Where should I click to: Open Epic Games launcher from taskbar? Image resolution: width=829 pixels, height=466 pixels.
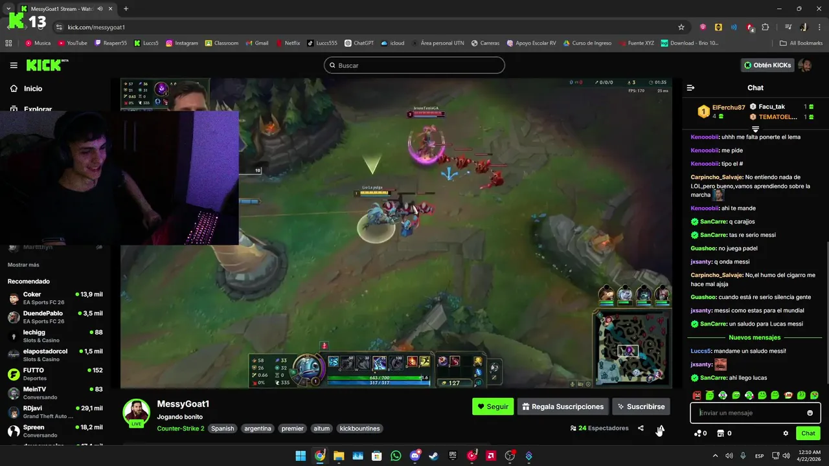(x=453, y=456)
